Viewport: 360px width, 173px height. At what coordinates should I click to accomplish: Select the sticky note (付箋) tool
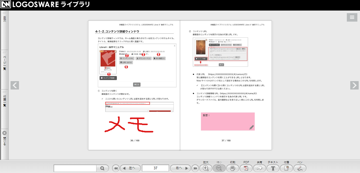point(286,168)
